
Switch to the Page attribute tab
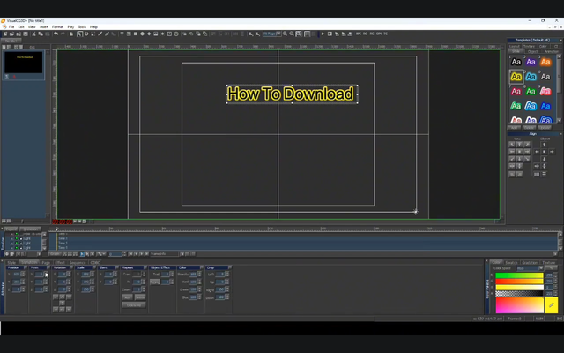[46, 263]
